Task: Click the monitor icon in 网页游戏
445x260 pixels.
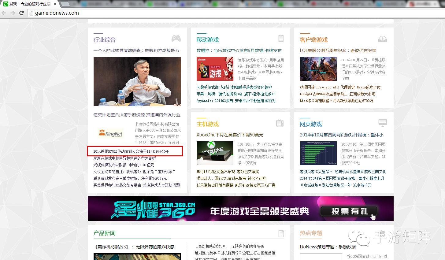Action: 383,123
